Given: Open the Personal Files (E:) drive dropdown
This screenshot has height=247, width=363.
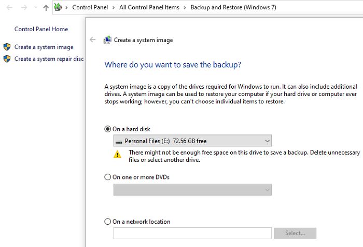Looking at the screenshot, I should (x=192, y=141).
